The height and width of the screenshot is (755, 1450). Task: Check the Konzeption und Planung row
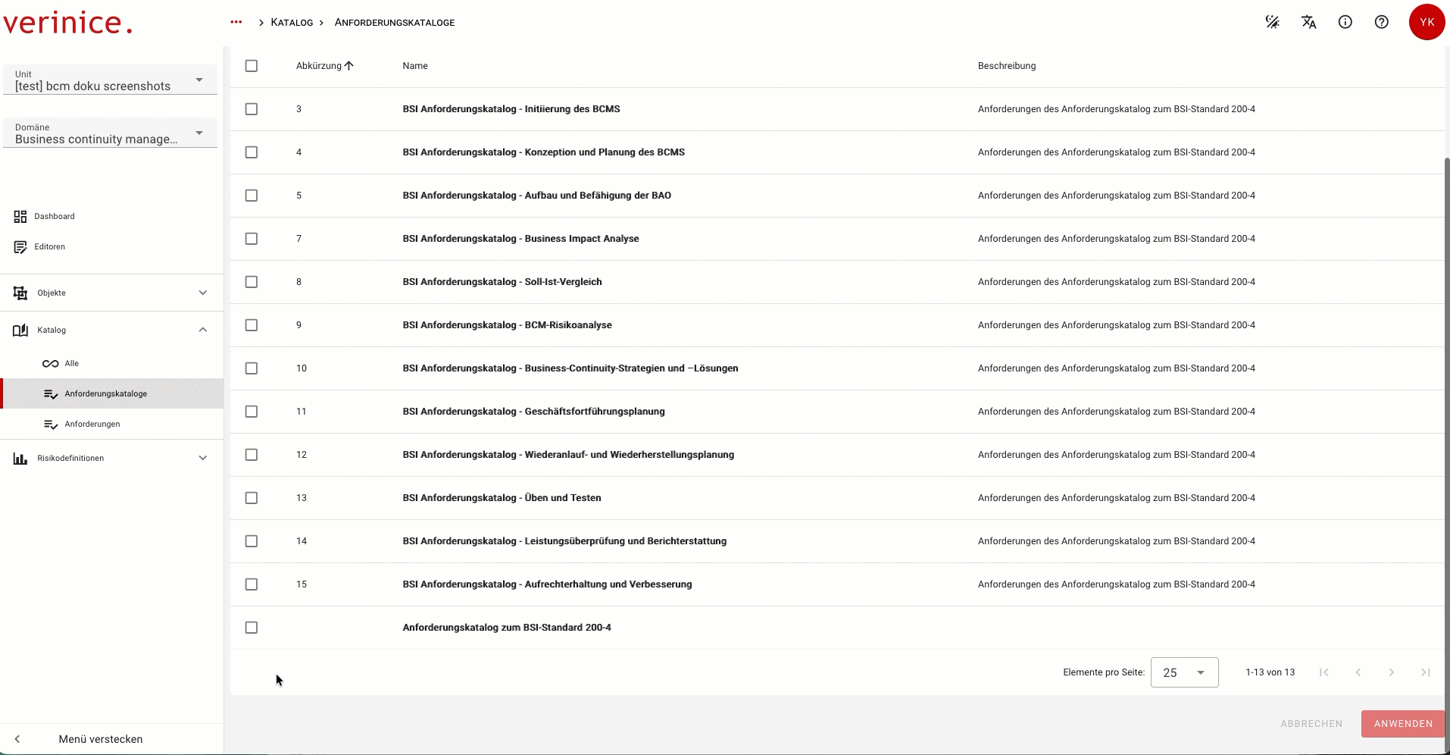[252, 152]
